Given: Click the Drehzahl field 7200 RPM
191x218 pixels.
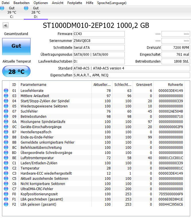Looking at the screenshot, I should [x=176, y=48].
